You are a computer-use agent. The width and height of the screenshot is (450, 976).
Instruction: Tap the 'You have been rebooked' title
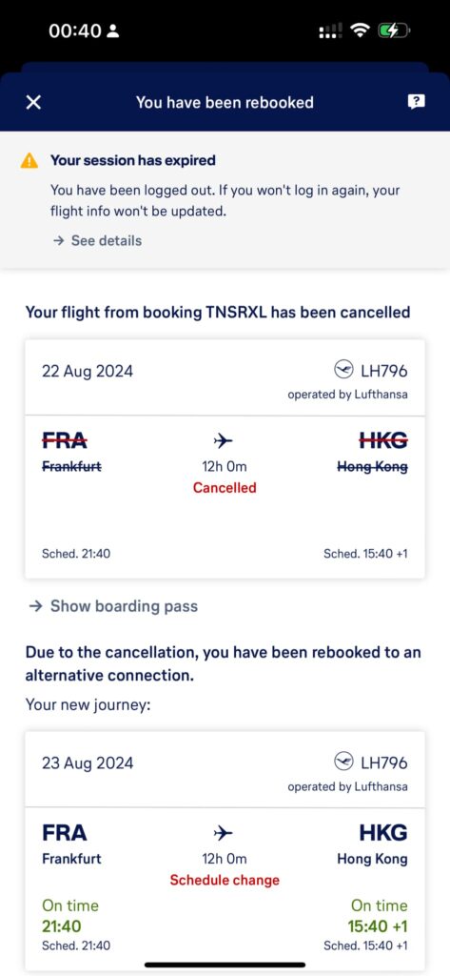click(225, 102)
